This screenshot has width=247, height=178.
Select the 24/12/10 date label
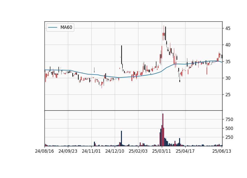tap(115, 151)
